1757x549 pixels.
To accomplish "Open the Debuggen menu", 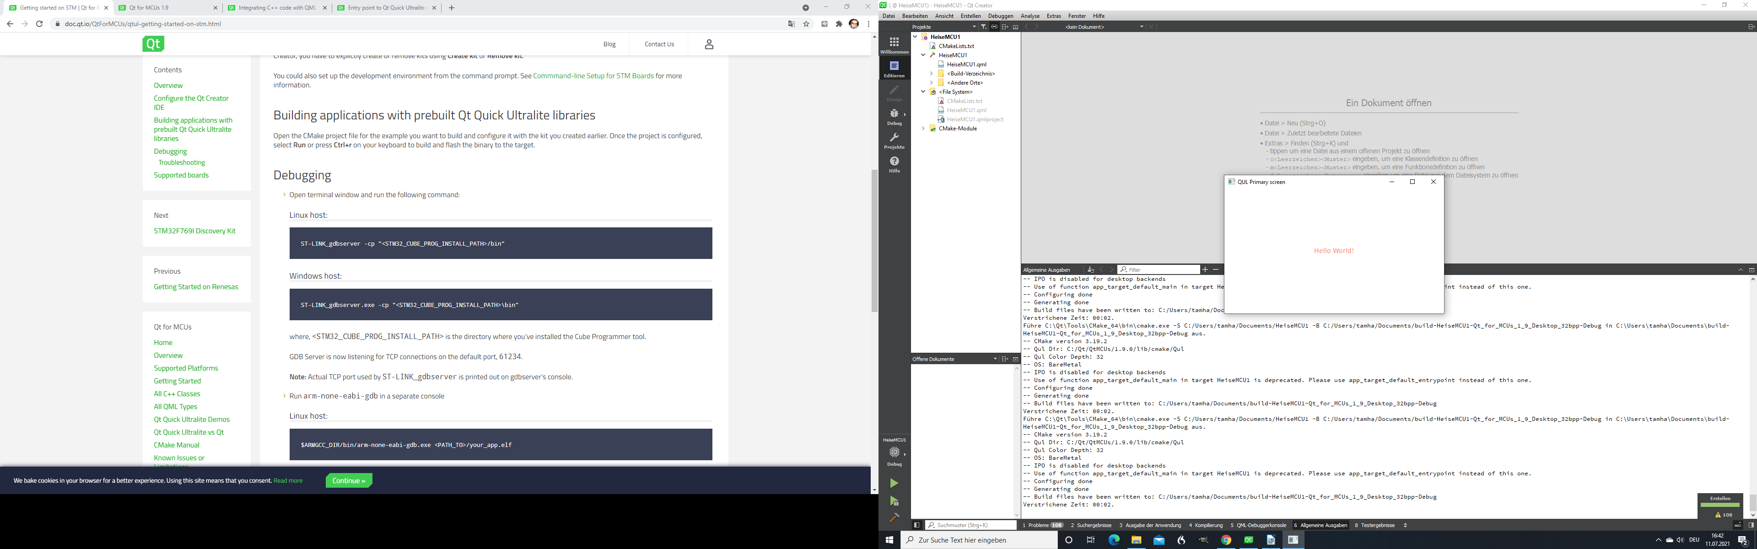I will pyautogui.click(x=1001, y=16).
